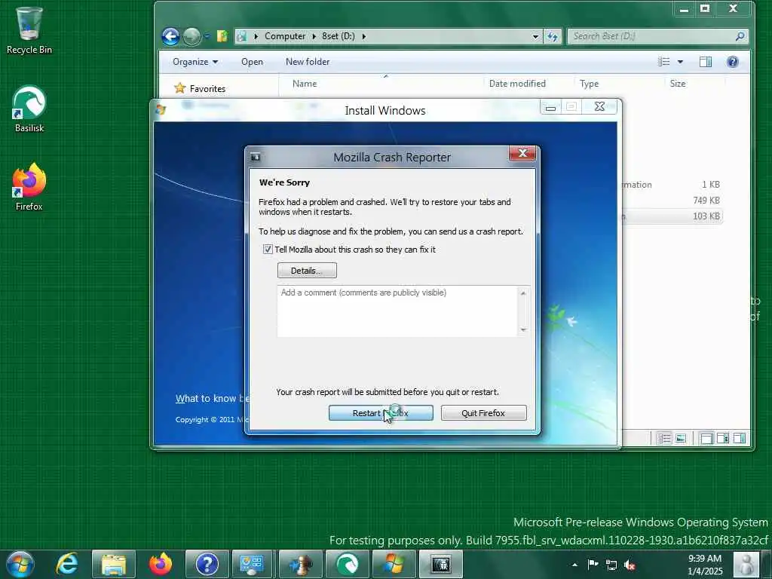Open Recycle Bin desktop icon
Viewport: 772px width, 579px height.
[29, 30]
